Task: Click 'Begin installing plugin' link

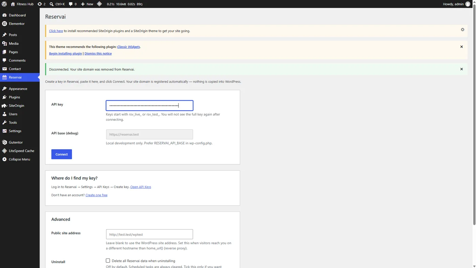Action: [65, 54]
